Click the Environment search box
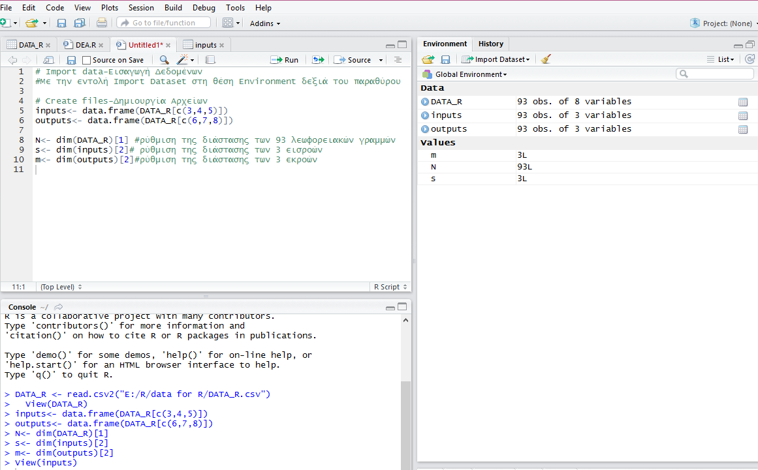The width and height of the screenshot is (758, 470). point(714,74)
